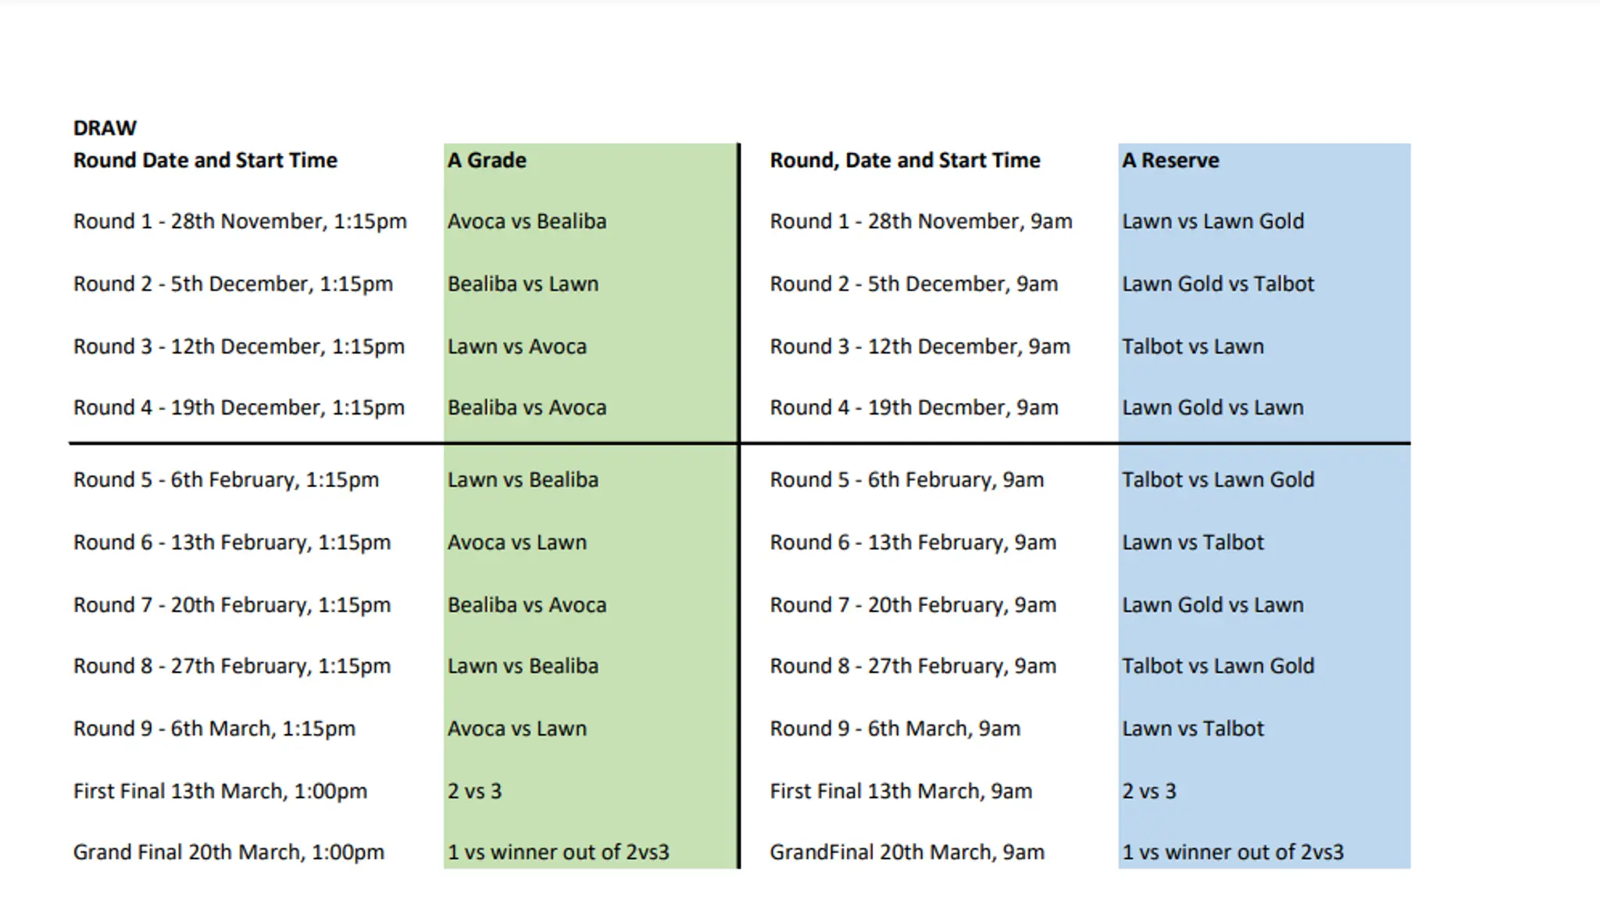This screenshot has height=901, width=1600.
Task: Select the Avoca vs Bealiba match text
Action: pos(527,222)
